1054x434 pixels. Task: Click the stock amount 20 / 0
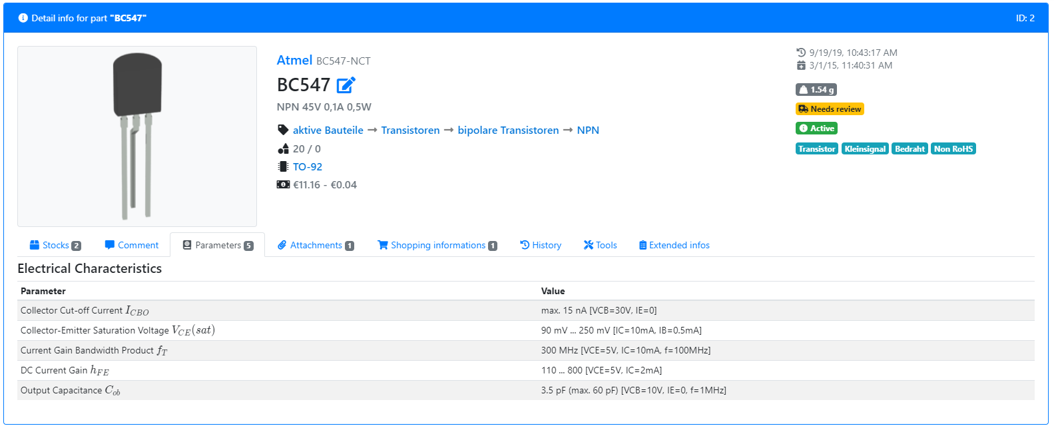[x=307, y=149]
